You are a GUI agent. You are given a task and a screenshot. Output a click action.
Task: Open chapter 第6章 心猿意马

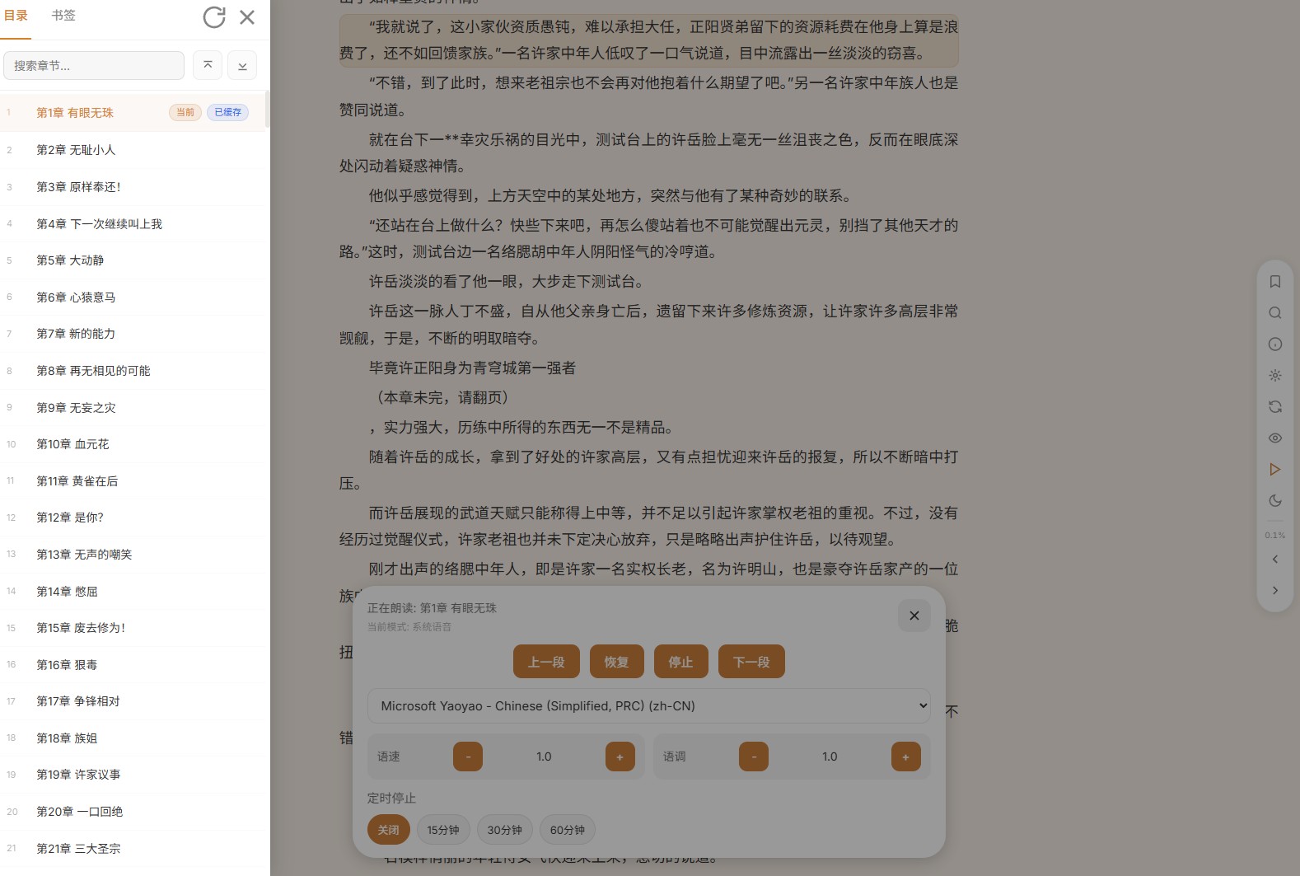coord(134,297)
